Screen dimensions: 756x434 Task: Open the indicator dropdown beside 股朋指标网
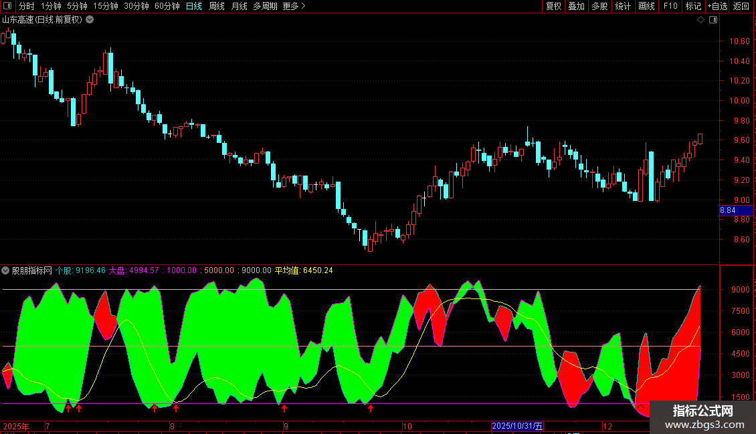5,270
